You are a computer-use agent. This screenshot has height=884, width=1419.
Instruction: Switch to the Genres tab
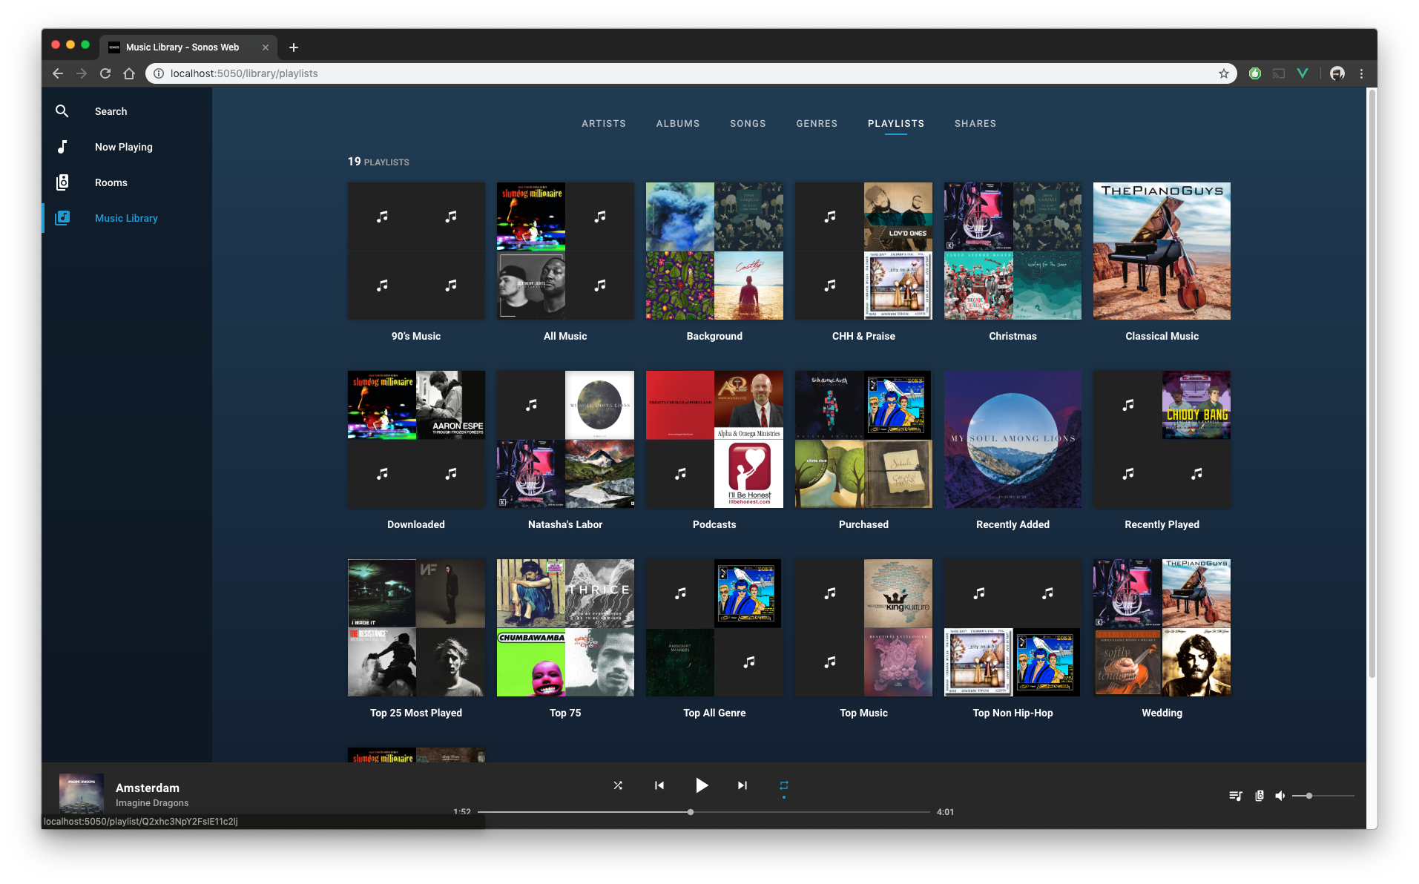[817, 124]
